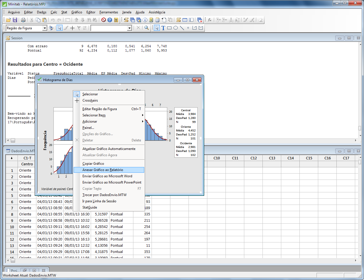Open the Stat menu

(64, 12)
